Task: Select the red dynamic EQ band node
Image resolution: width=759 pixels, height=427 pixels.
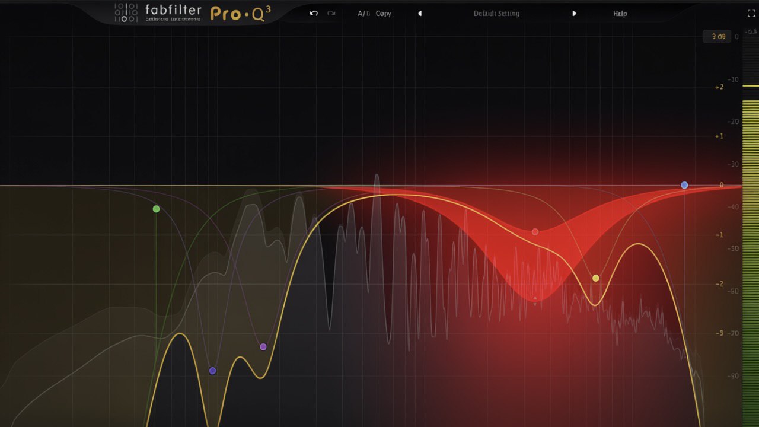Action: pos(535,232)
